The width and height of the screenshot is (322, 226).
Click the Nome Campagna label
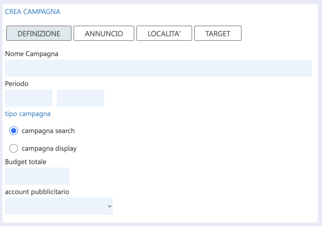coord(32,54)
